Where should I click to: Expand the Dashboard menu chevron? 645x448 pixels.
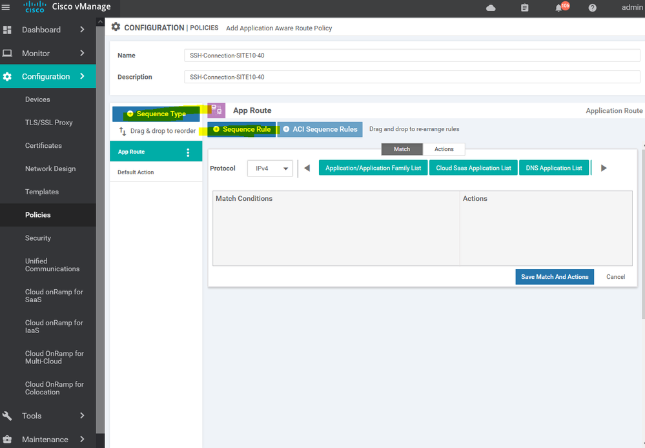pos(82,30)
